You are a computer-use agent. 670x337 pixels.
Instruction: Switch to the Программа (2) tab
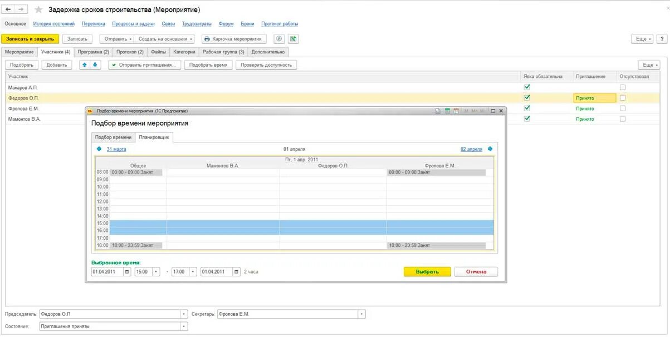pos(94,52)
